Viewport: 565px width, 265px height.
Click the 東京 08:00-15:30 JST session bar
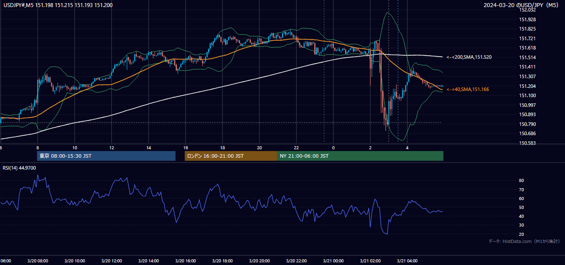point(106,156)
